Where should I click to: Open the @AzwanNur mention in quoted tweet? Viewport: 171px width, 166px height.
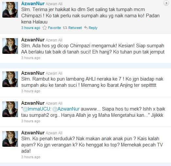coord(66,109)
